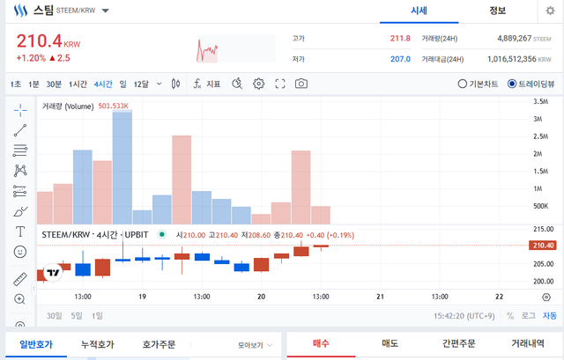Viewport: 564px width, 360px height.
Task: Select the pattern drawing tool
Action: coord(20,170)
